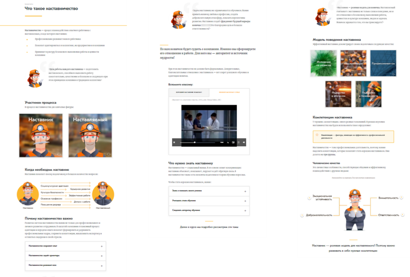Click the «Компетенции наставника» heading
This screenshot has width=410, height=277.
coord(332,117)
